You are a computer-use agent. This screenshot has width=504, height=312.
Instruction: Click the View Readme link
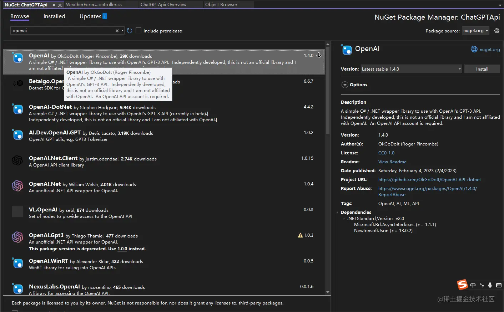pos(392,162)
